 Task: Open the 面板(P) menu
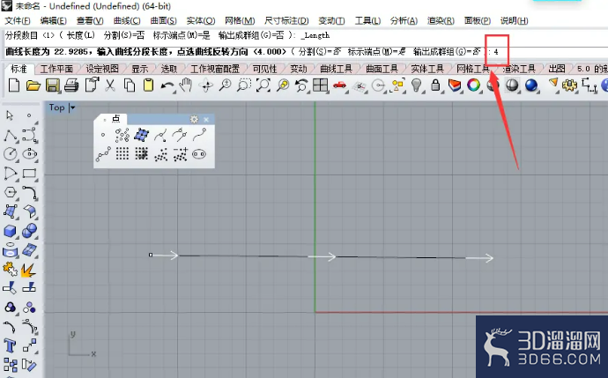coord(478,20)
